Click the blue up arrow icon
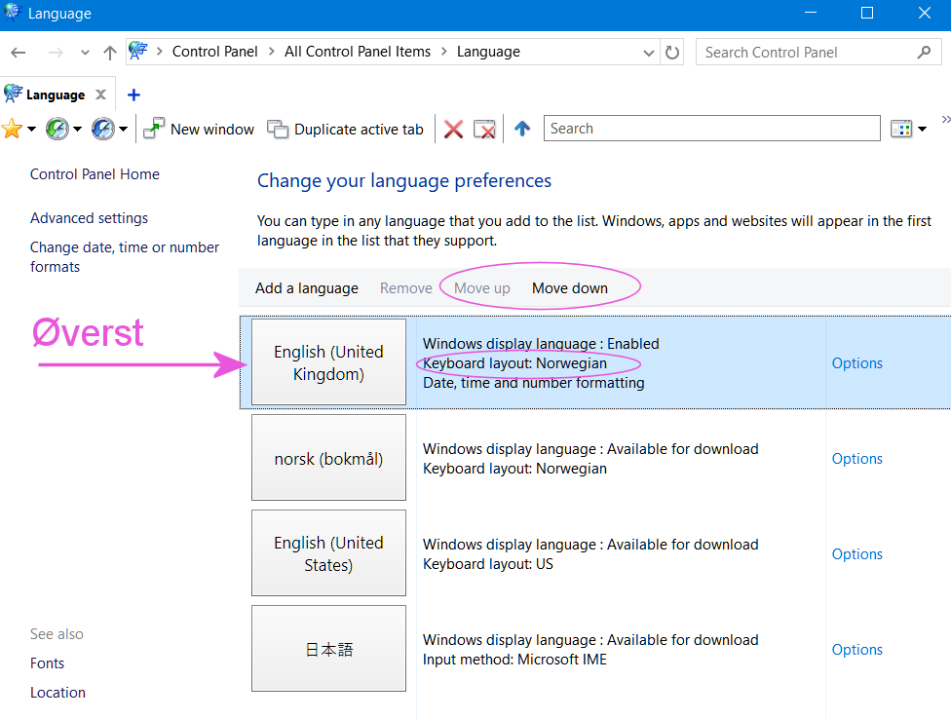This screenshot has width=951, height=719. [522, 129]
